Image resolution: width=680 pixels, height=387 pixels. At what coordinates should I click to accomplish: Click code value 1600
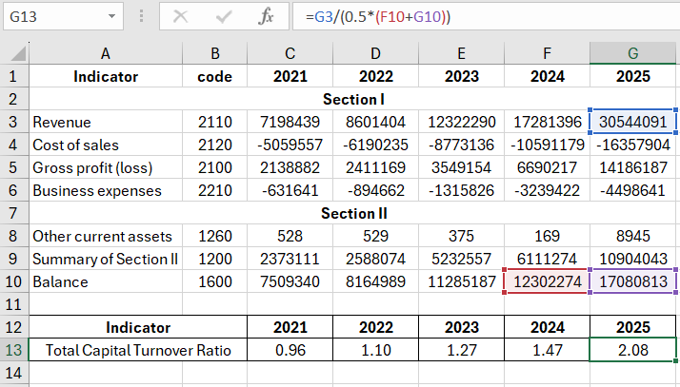point(214,281)
